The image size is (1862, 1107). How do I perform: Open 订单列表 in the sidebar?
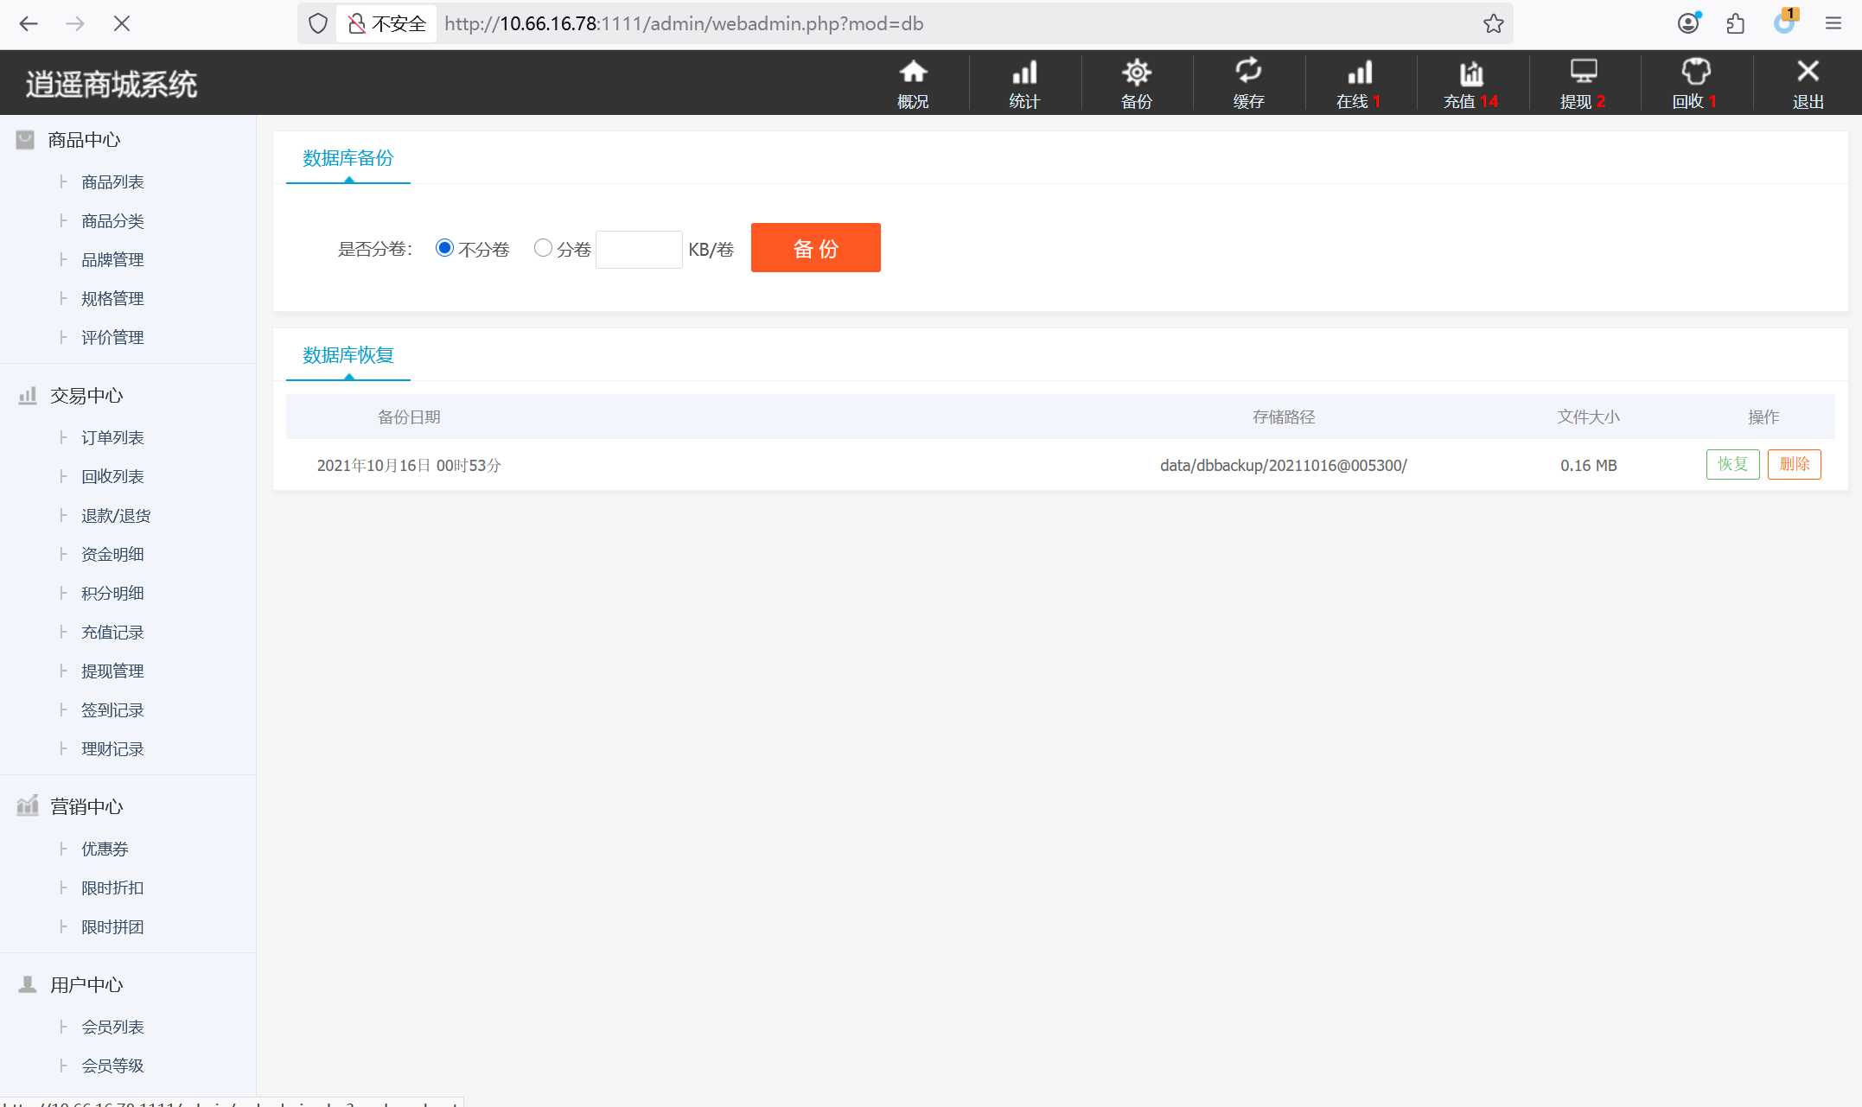112,438
